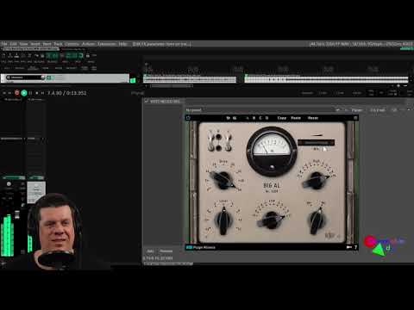Click the mixer master pan knob
The image size is (414, 310).
[9, 184]
